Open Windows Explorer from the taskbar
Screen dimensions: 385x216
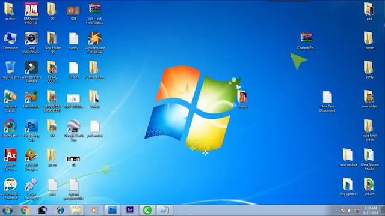(76, 210)
